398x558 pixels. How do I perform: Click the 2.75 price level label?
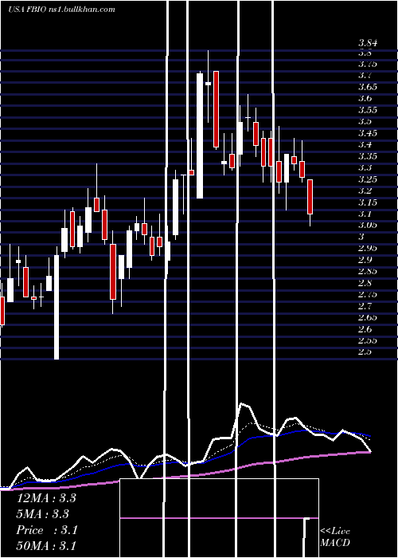click(368, 295)
